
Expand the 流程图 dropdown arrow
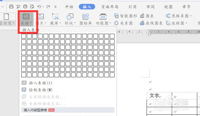pos(186,23)
